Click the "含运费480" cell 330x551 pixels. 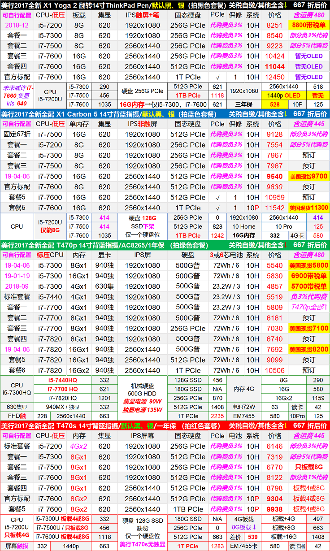308,15
